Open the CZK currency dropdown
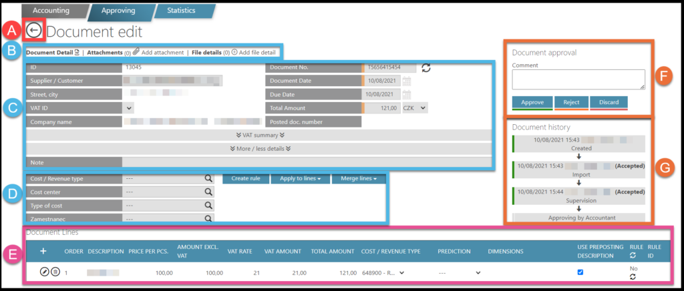 pyautogui.click(x=414, y=107)
